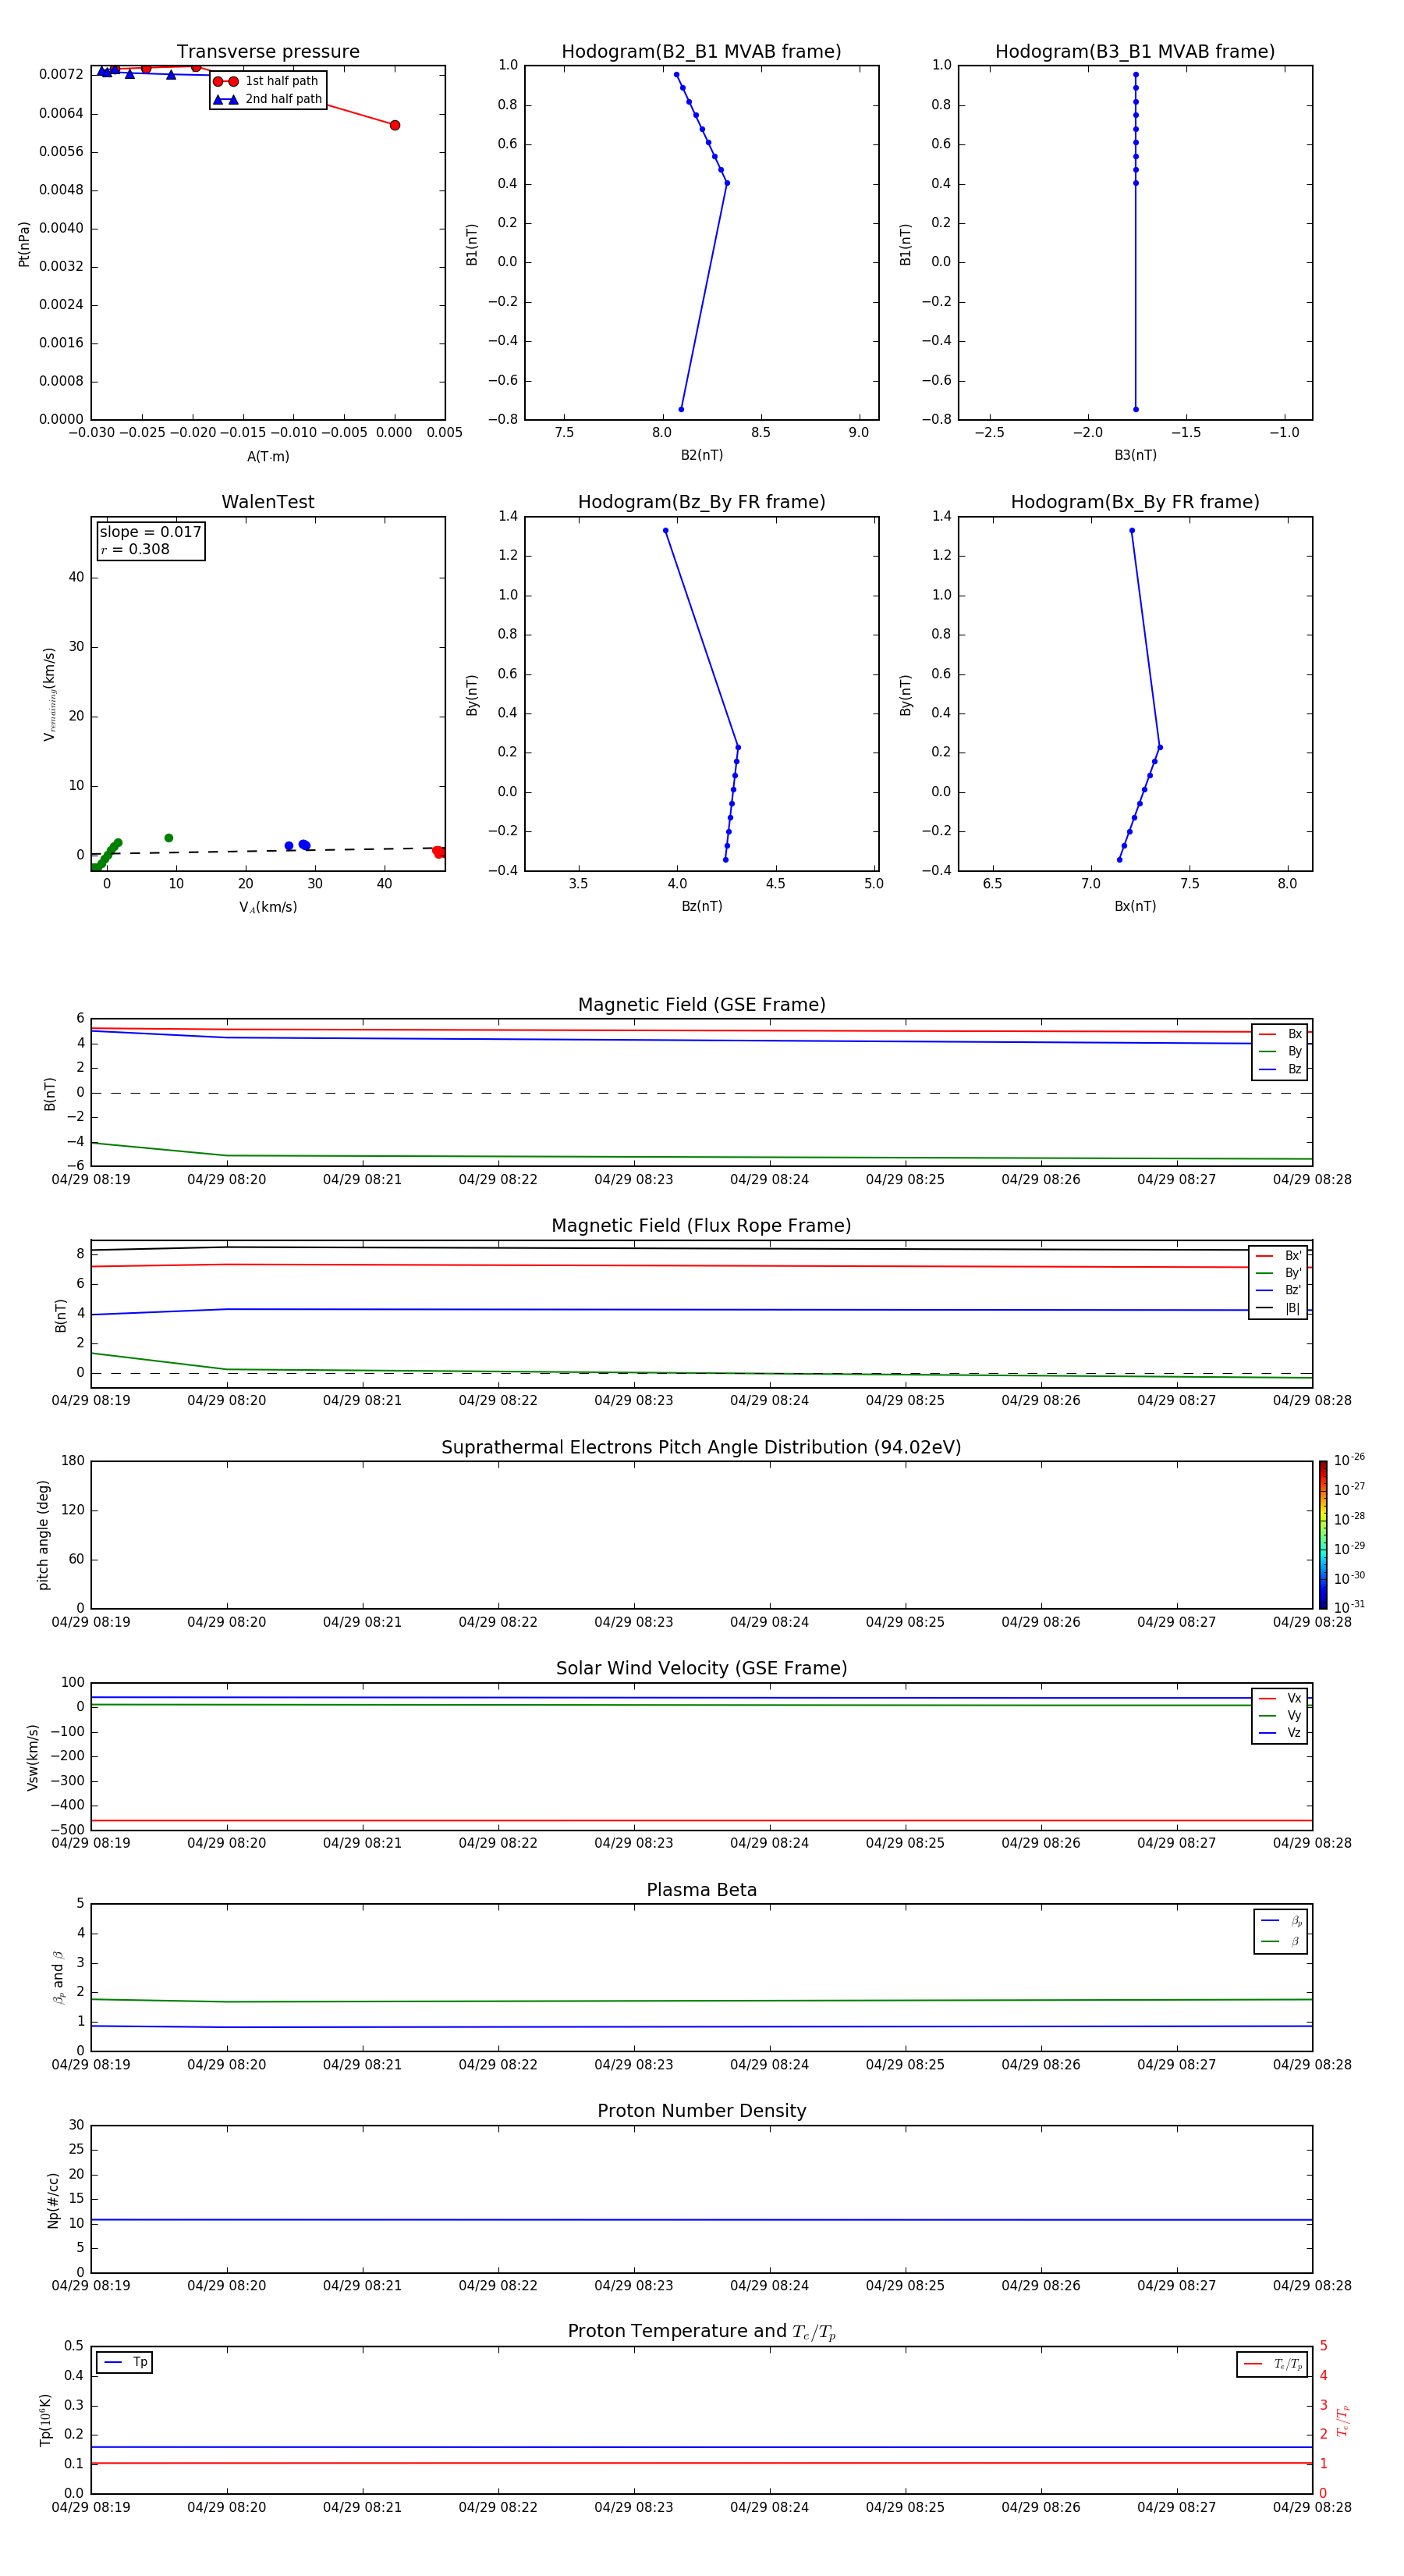
Task: Click the Solar Wind Velocity (GSE Frame) title
Action: click(x=701, y=1669)
